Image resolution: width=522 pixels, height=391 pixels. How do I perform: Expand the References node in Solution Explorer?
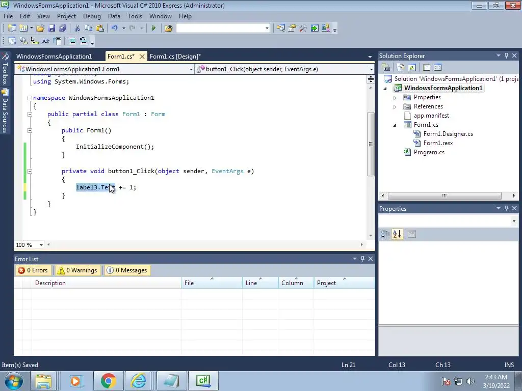pos(395,107)
